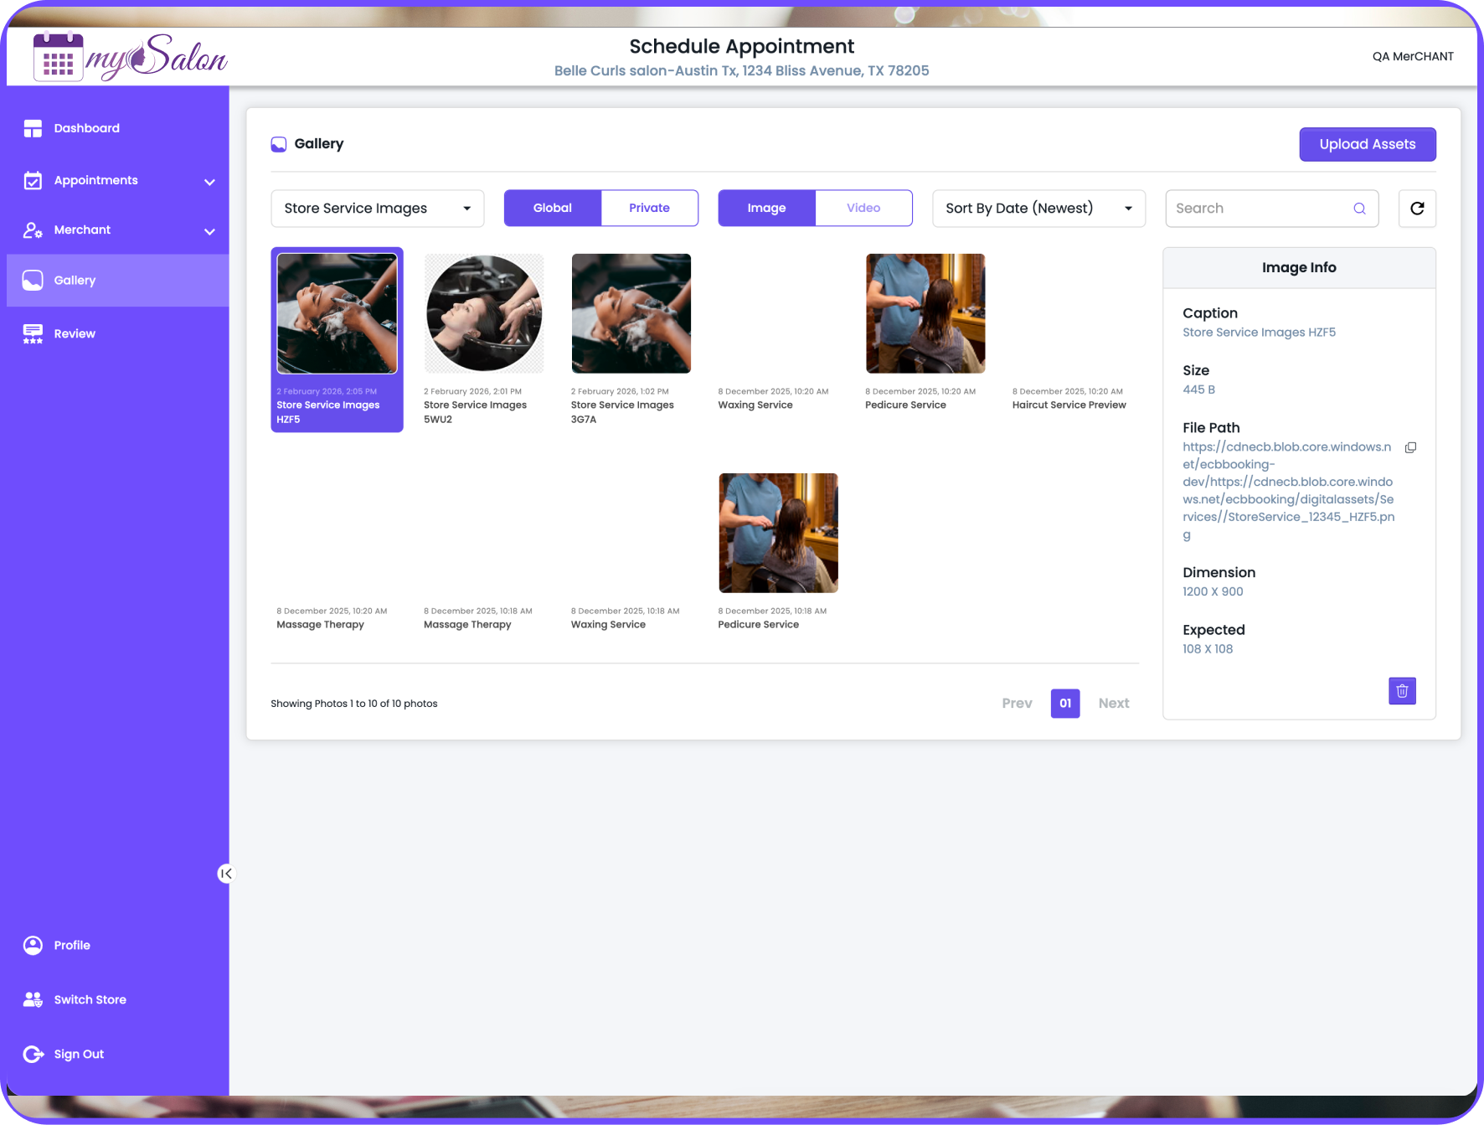Screen dimensions: 1484x1125
Task: Collapse the sidebar using arrow toggle
Action: click(x=225, y=874)
